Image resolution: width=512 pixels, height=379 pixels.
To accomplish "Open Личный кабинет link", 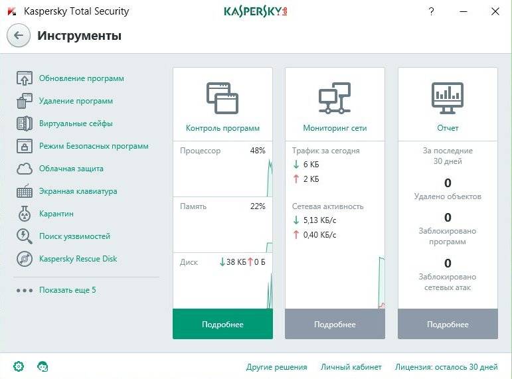I will click(x=351, y=367).
